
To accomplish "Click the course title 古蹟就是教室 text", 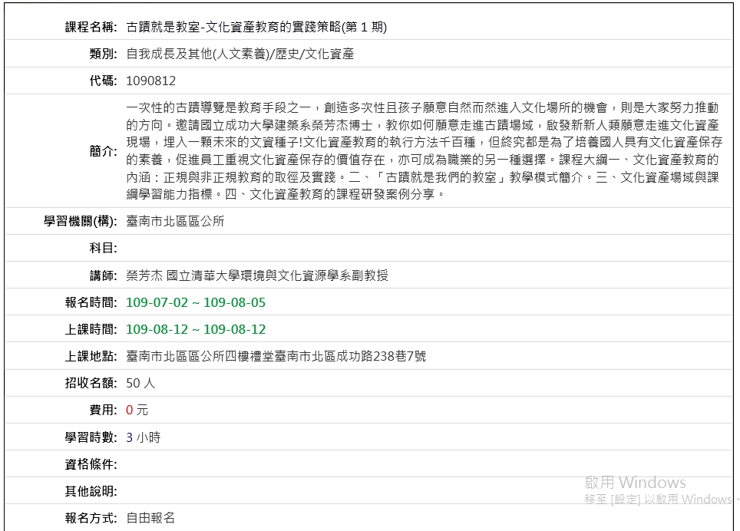I will coord(256,28).
